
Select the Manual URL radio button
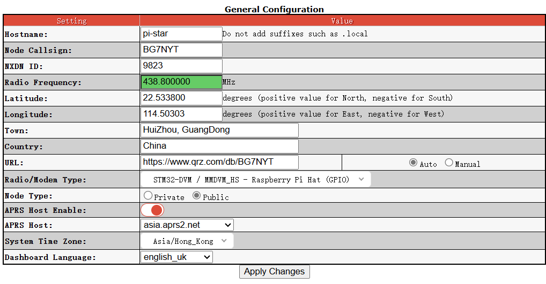pyautogui.click(x=449, y=163)
